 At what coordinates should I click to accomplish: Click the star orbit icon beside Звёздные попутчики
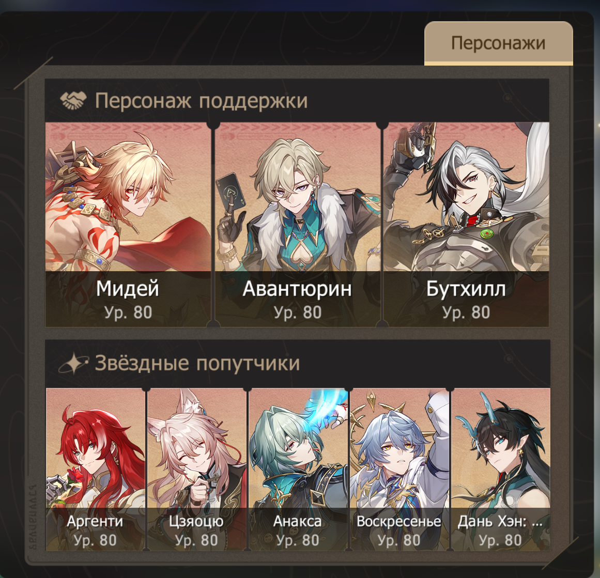(73, 363)
